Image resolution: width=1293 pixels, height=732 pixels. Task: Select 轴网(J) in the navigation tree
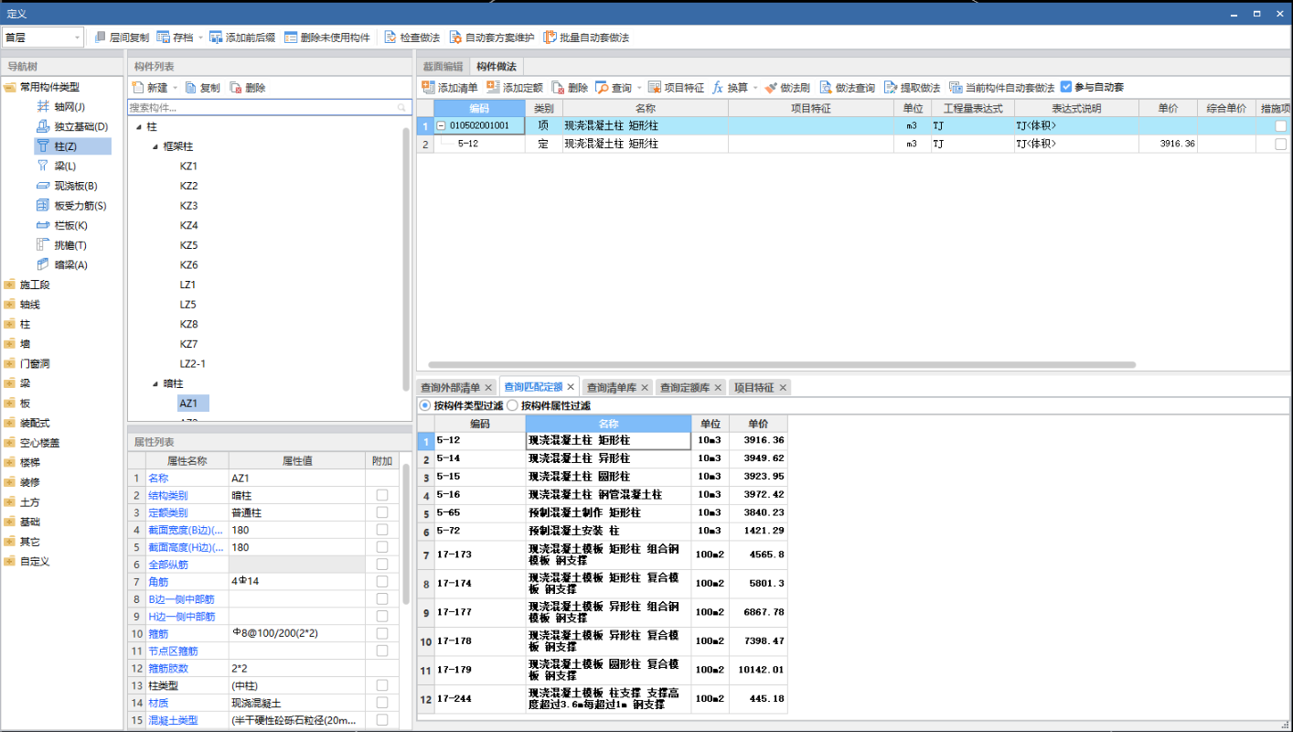point(60,107)
